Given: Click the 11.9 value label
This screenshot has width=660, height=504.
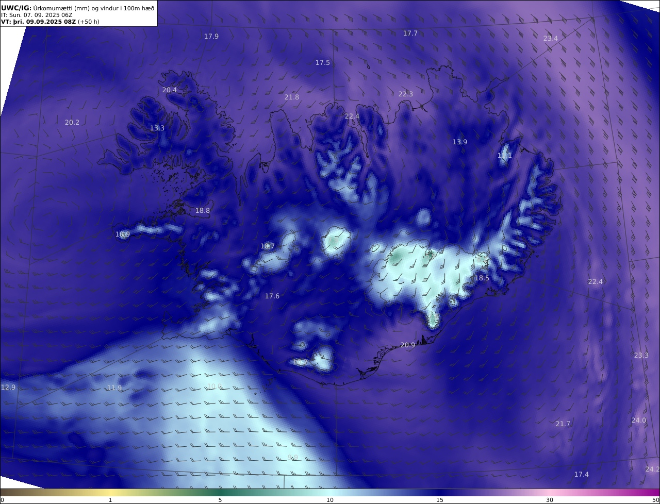Looking at the screenshot, I should click(114, 388).
